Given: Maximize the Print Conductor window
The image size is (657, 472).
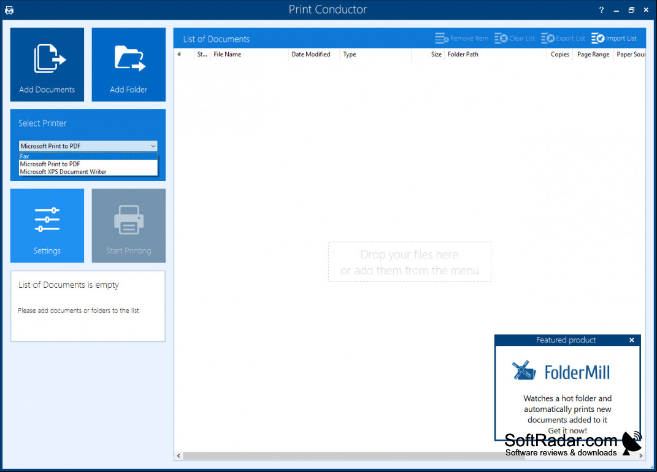Looking at the screenshot, I should 631,10.
